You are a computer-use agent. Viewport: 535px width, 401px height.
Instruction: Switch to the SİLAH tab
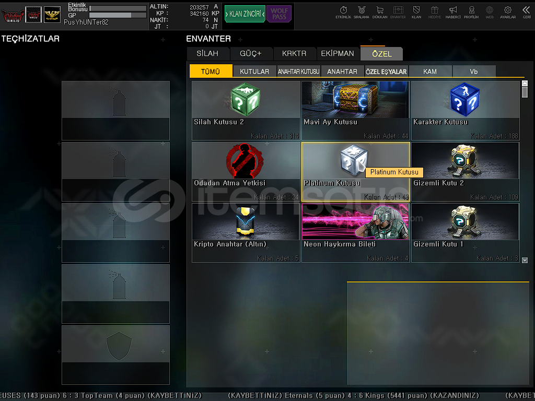click(x=207, y=54)
